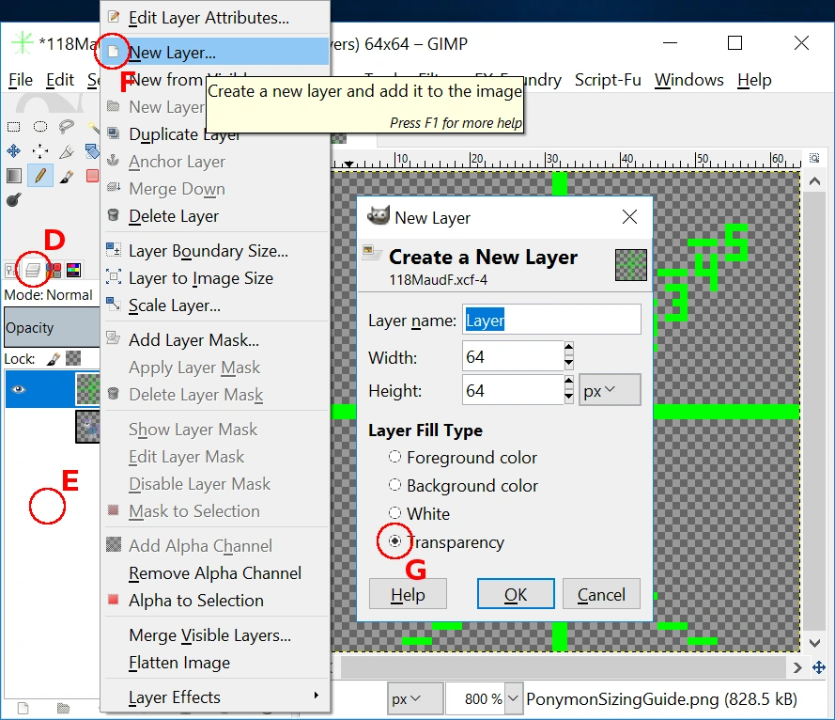This screenshot has height=720, width=835.
Task: Select the Transparency fill type
Action: pos(446,542)
